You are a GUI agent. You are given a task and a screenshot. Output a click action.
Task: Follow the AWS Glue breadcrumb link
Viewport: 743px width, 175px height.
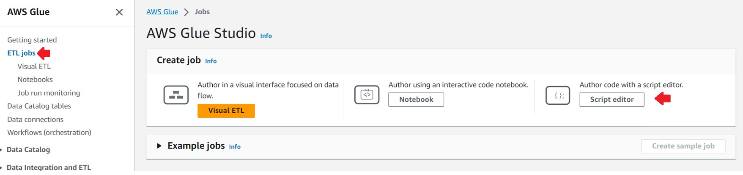point(162,12)
